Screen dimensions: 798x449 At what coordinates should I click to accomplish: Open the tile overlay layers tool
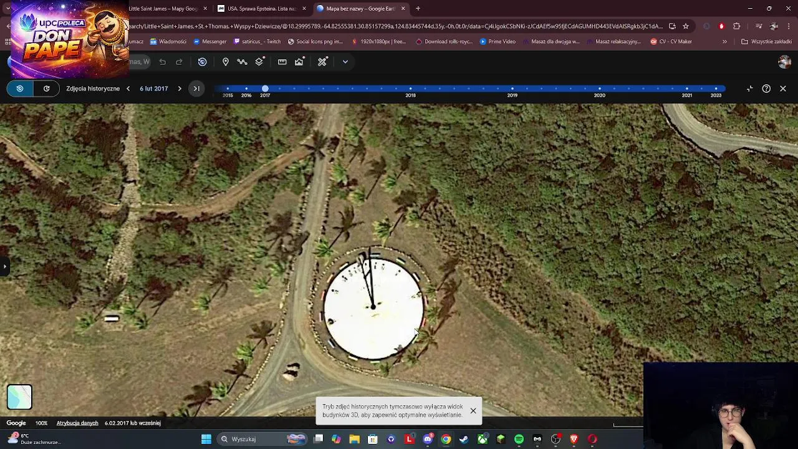[259, 62]
